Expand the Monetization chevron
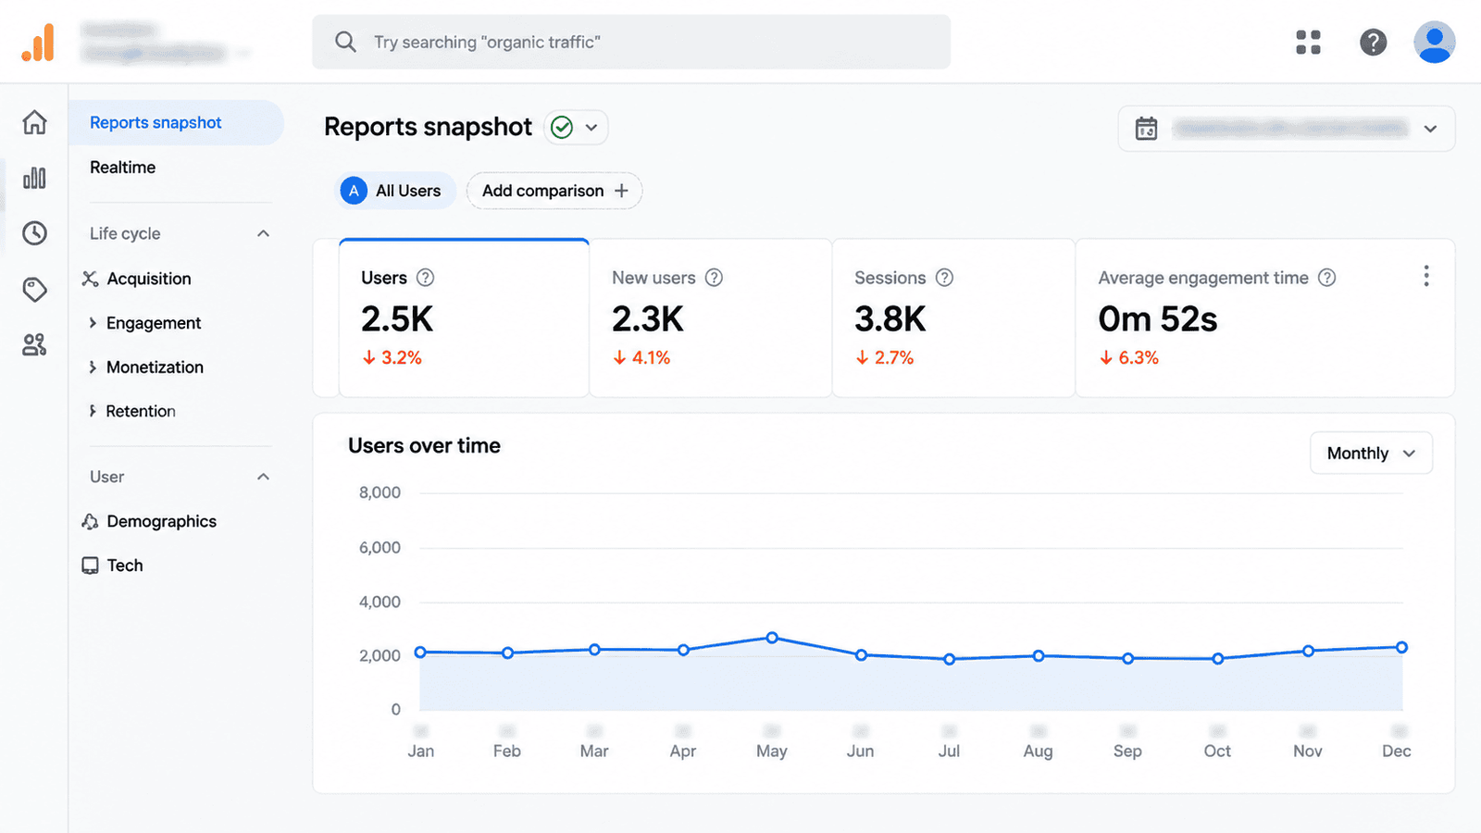The width and height of the screenshot is (1481, 833). pos(93,367)
